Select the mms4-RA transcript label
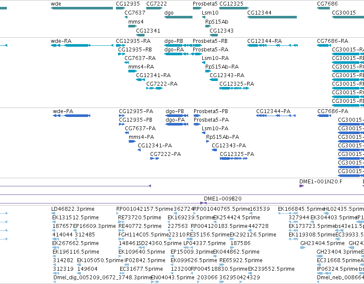Screen dimensions: 364x284 (x=141, y=67)
